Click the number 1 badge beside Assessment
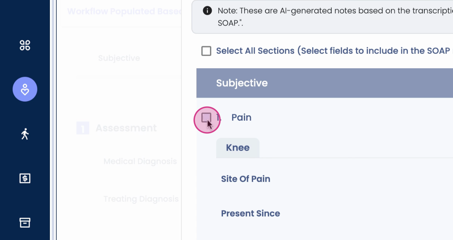 [x=83, y=128]
